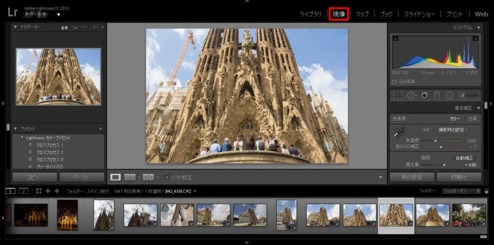Activate the Red Eye Correction tool
The width and height of the screenshot is (494, 245).
point(425,95)
